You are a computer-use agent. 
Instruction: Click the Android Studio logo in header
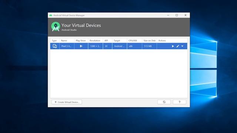click(x=56, y=27)
